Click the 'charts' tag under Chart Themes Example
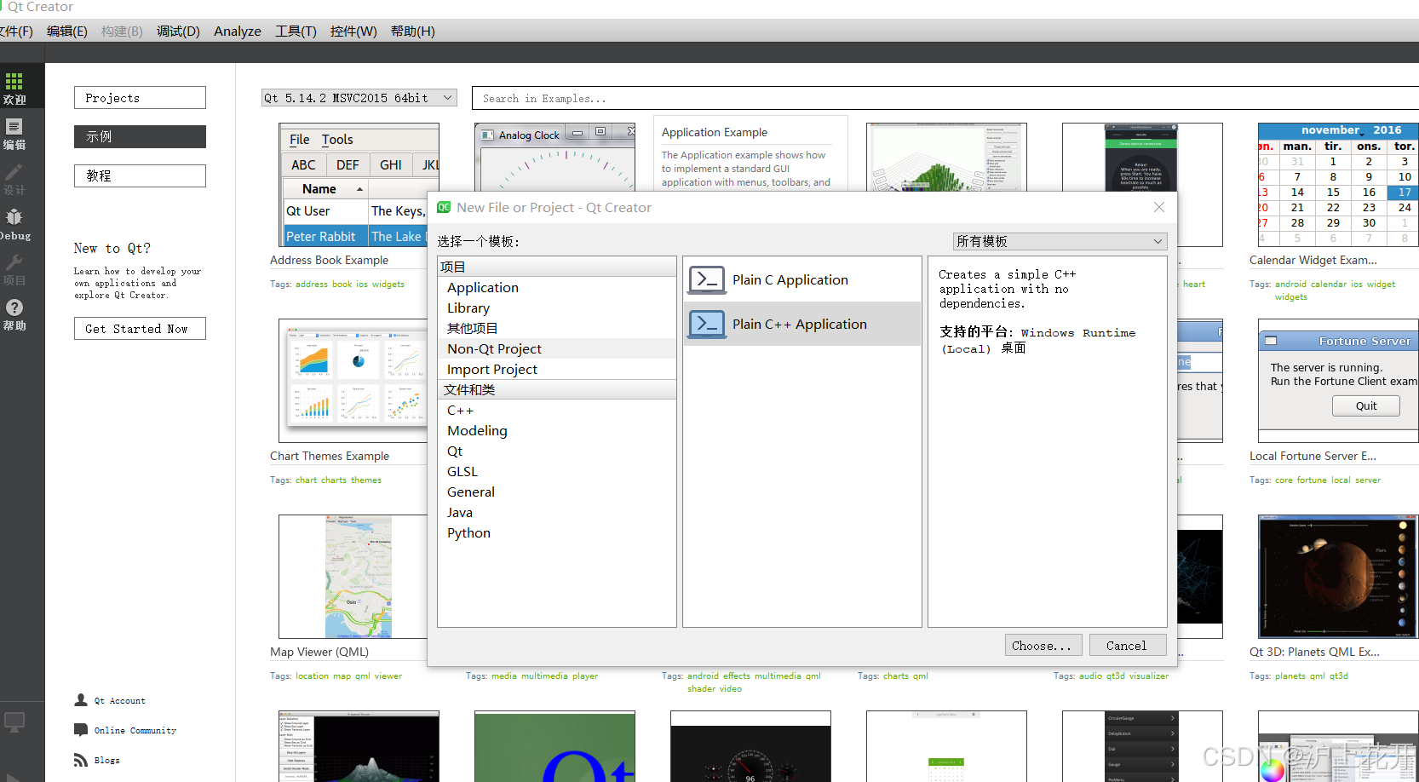Screen dimensions: 1419x782 (x=334, y=480)
